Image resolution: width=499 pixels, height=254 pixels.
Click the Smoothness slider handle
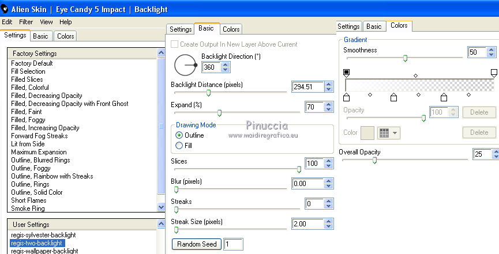pyautogui.click(x=405, y=58)
